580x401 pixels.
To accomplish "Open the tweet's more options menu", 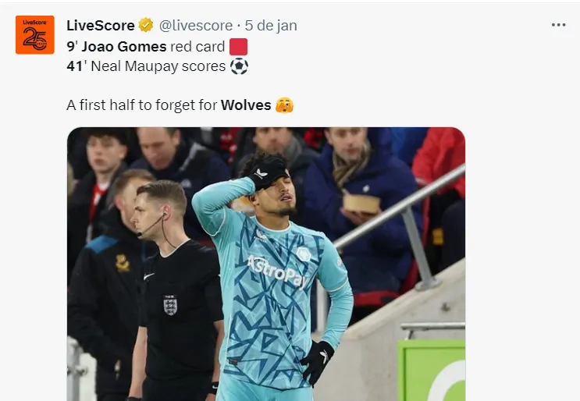I will pyautogui.click(x=558, y=25).
